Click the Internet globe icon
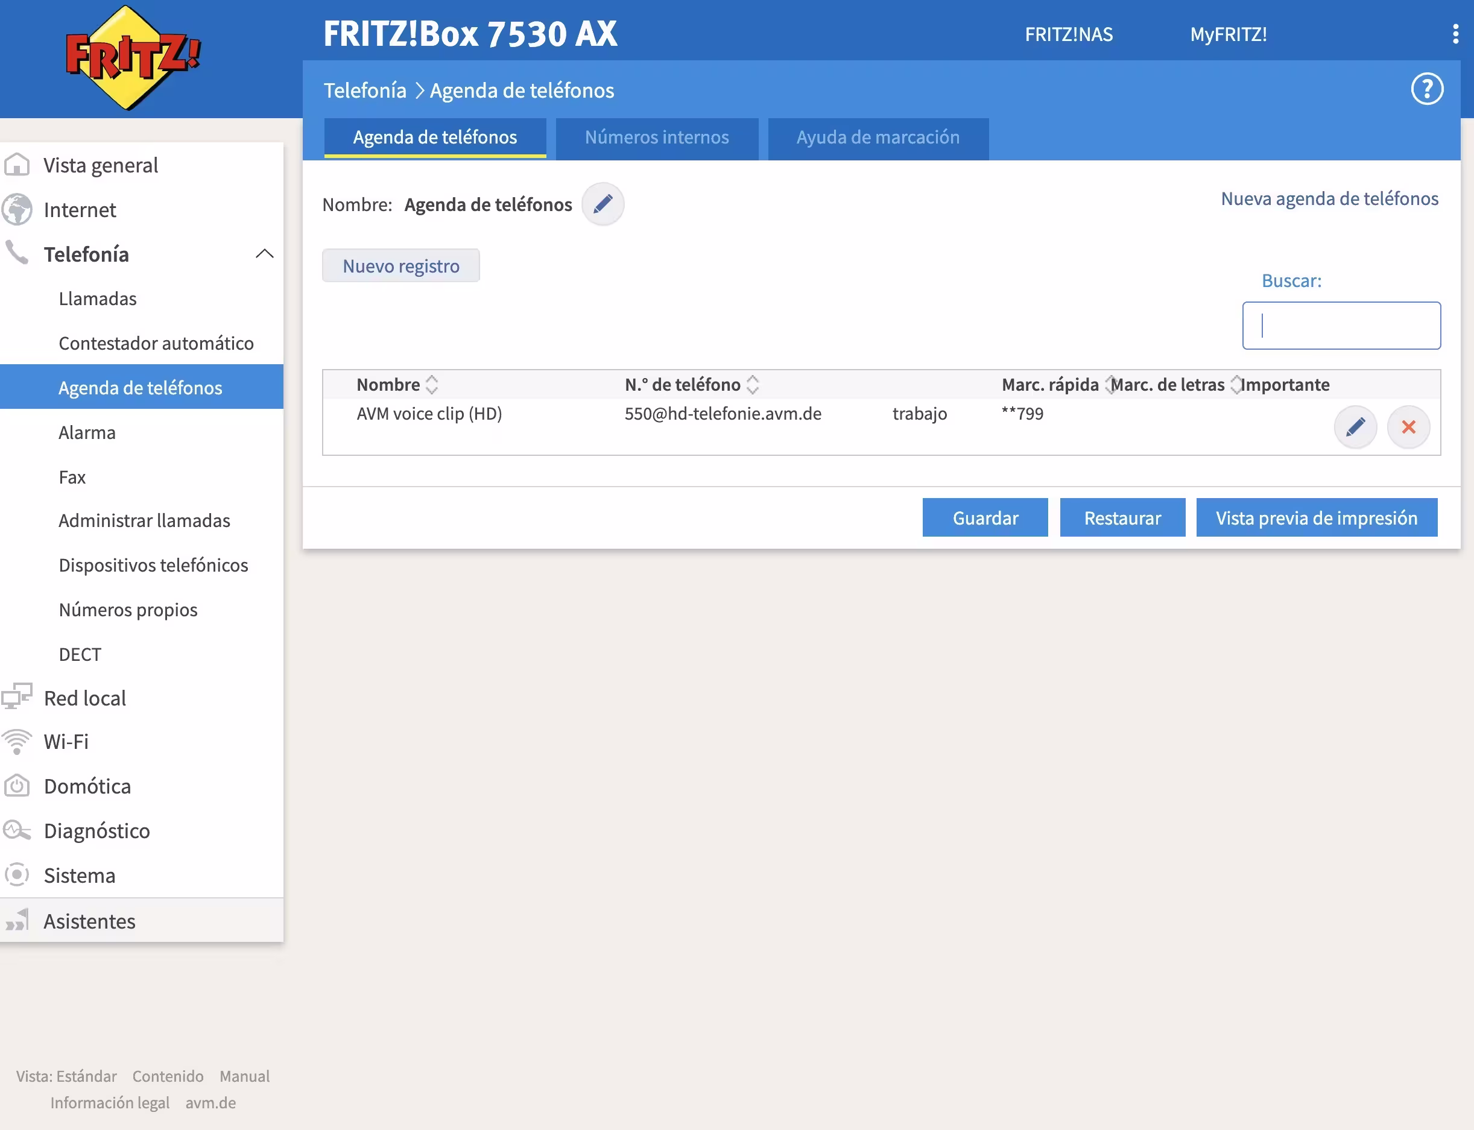 [17, 209]
